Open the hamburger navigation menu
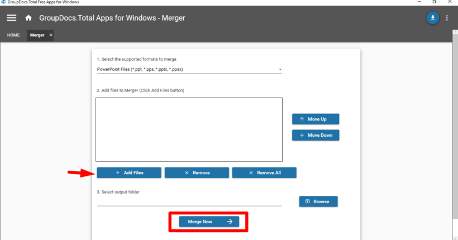458x240 pixels. pos(11,18)
